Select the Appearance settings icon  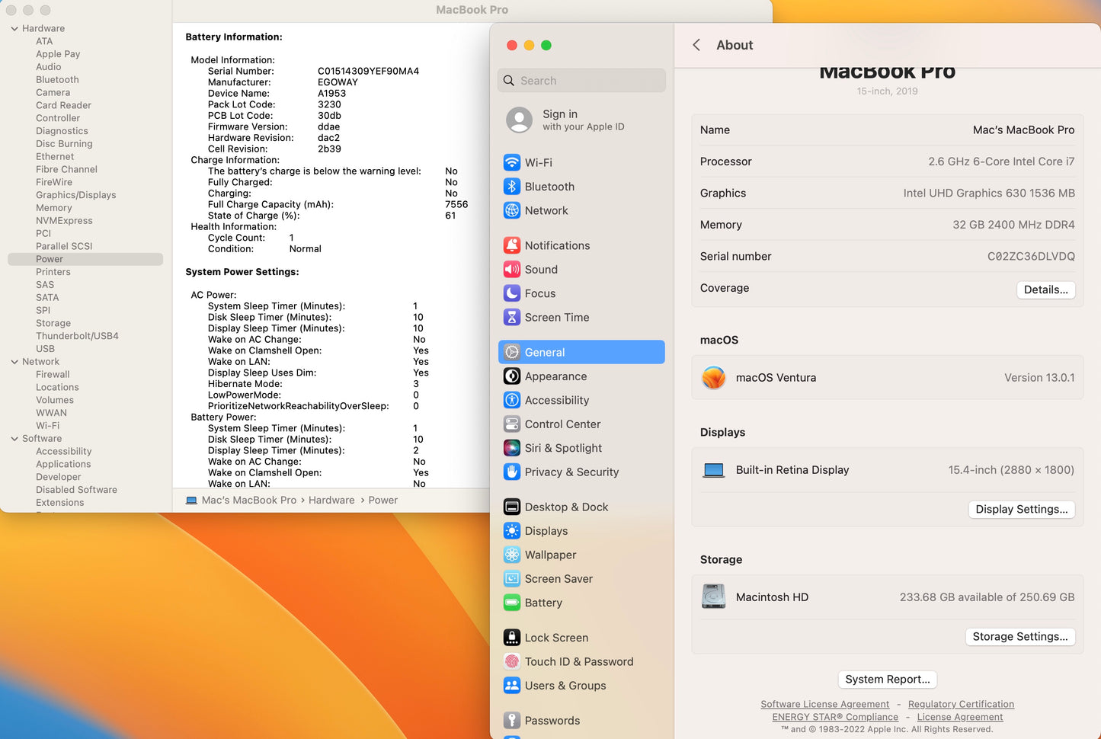[x=555, y=376]
